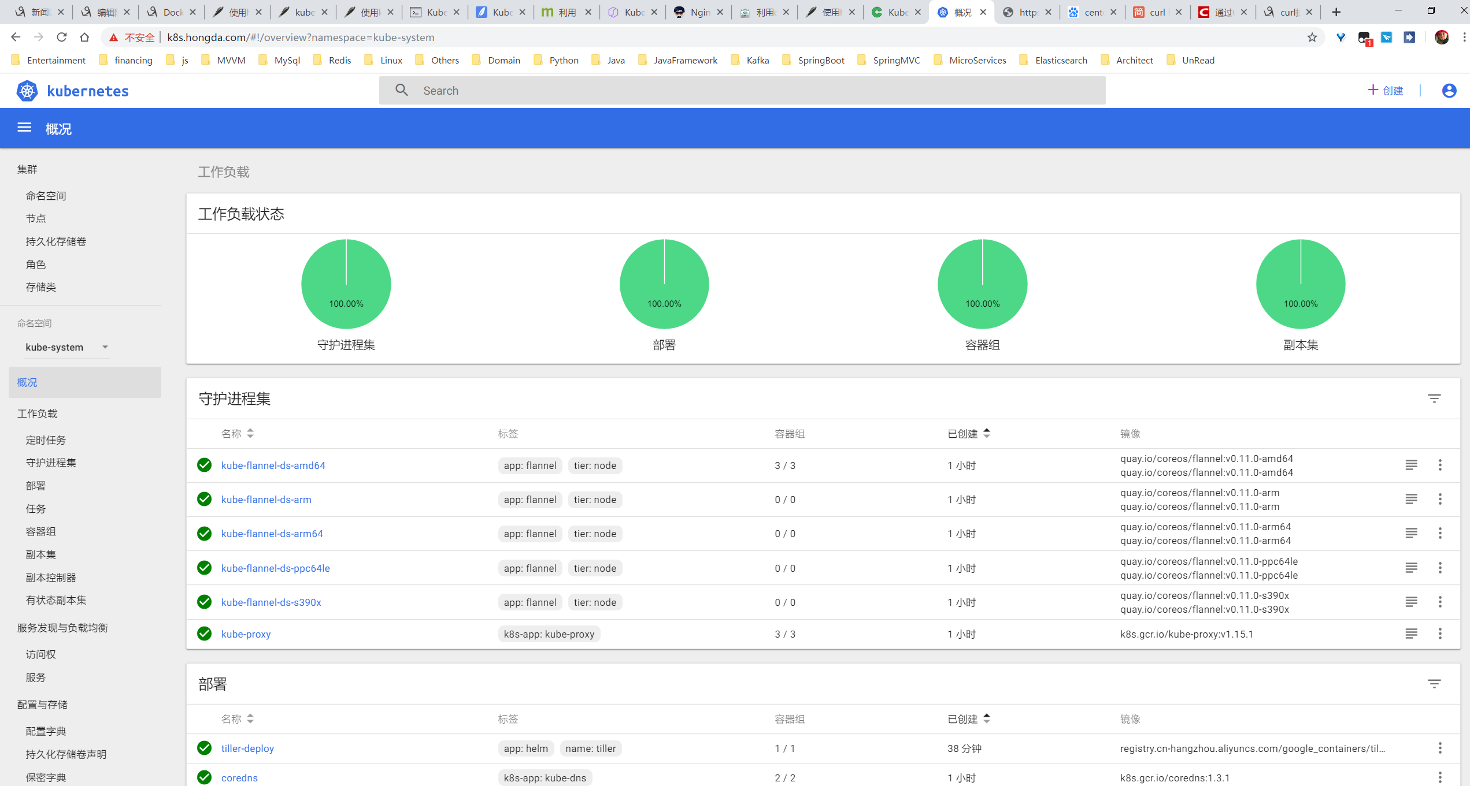Viewport: 1470px width, 786px height.
Task: Select 命名空间 under cluster sidebar
Action: coord(46,196)
